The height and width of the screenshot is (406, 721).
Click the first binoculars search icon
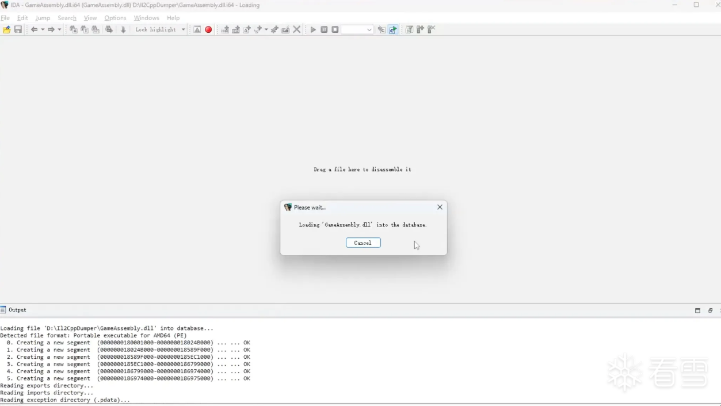74,29
